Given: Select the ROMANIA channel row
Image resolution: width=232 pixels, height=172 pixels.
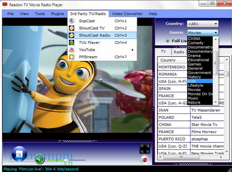Looking at the screenshot, I should [x=173, y=74].
